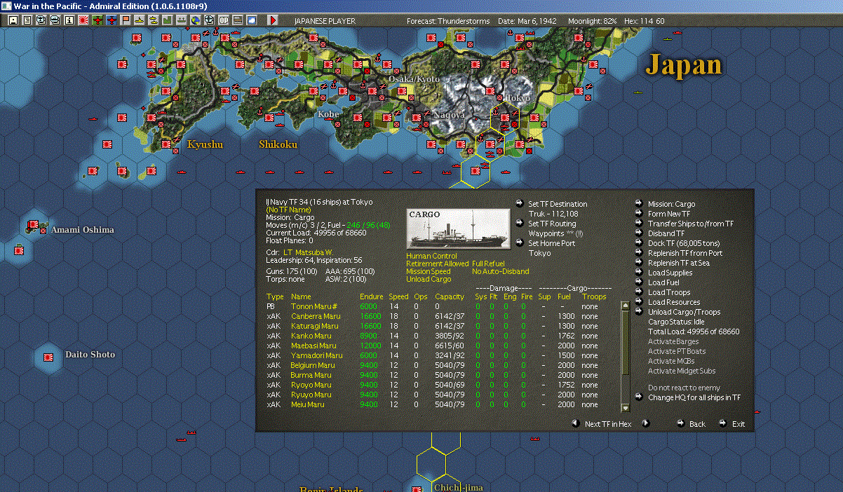Click the Set TF Routing arrow icon
Viewport: 843px width, 492px height.
[x=520, y=224]
